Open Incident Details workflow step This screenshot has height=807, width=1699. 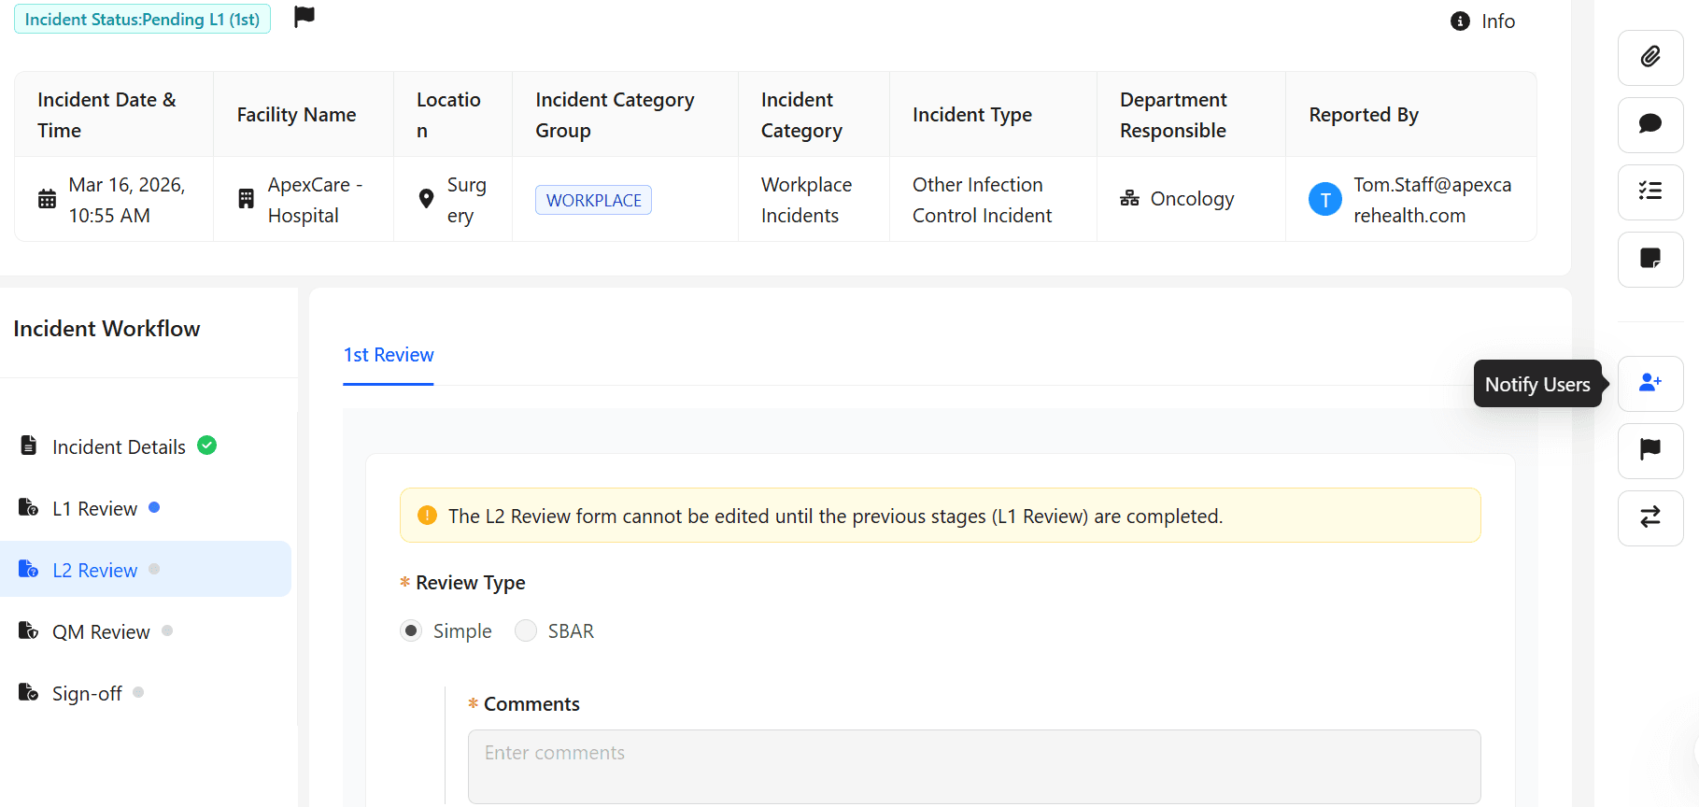[119, 447]
